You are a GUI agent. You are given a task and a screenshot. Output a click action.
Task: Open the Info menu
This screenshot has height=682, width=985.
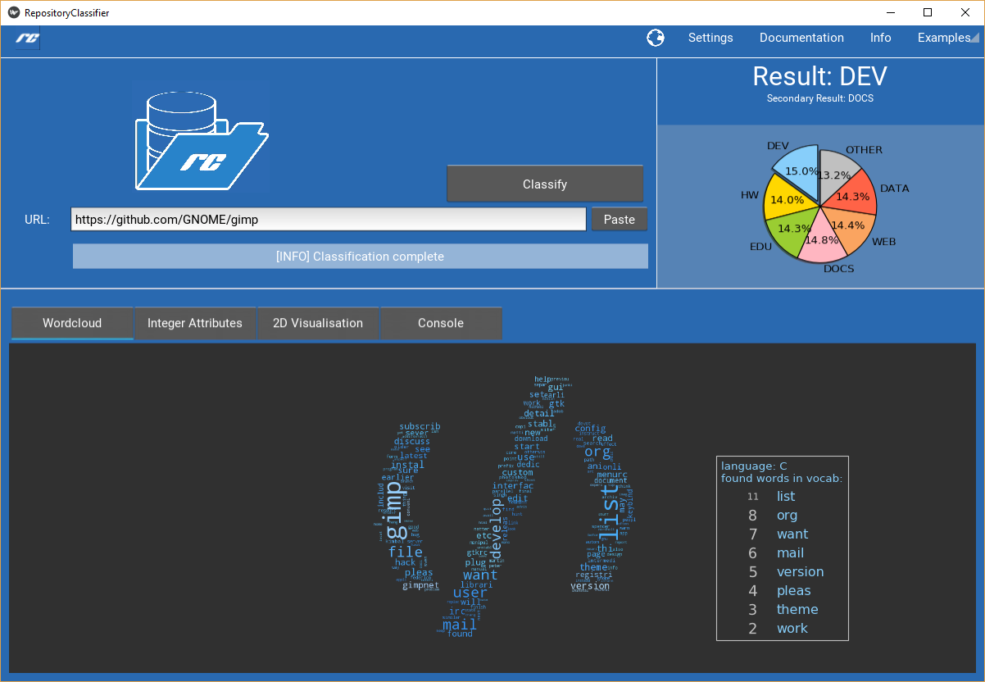coord(881,38)
